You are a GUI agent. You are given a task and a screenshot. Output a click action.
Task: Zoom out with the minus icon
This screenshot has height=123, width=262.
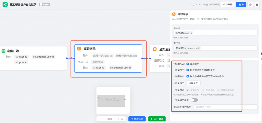click(x=100, y=119)
